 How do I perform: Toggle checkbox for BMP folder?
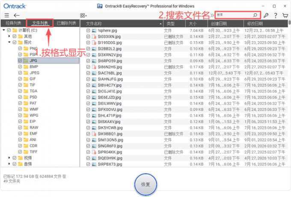pyautogui.click(x=20, y=67)
